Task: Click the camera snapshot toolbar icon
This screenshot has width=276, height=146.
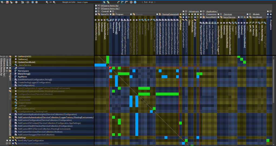Action: (28, 2)
